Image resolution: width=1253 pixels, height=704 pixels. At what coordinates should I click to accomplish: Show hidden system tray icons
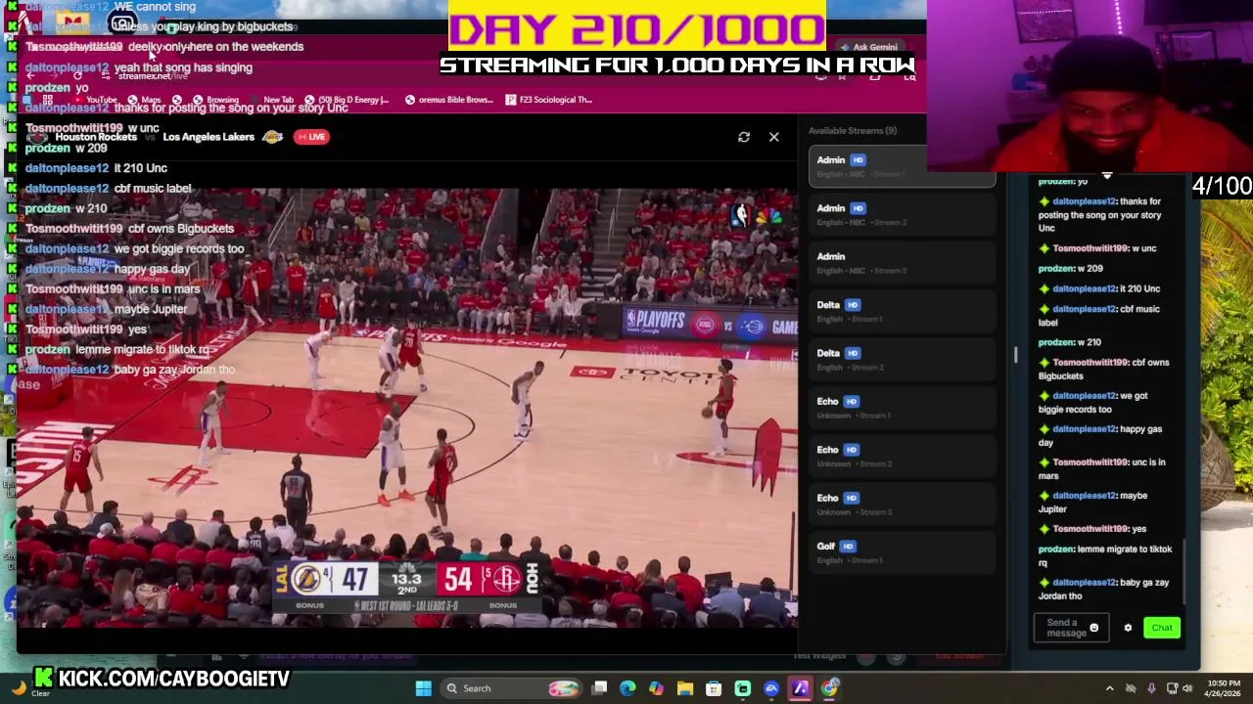(1109, 688)
